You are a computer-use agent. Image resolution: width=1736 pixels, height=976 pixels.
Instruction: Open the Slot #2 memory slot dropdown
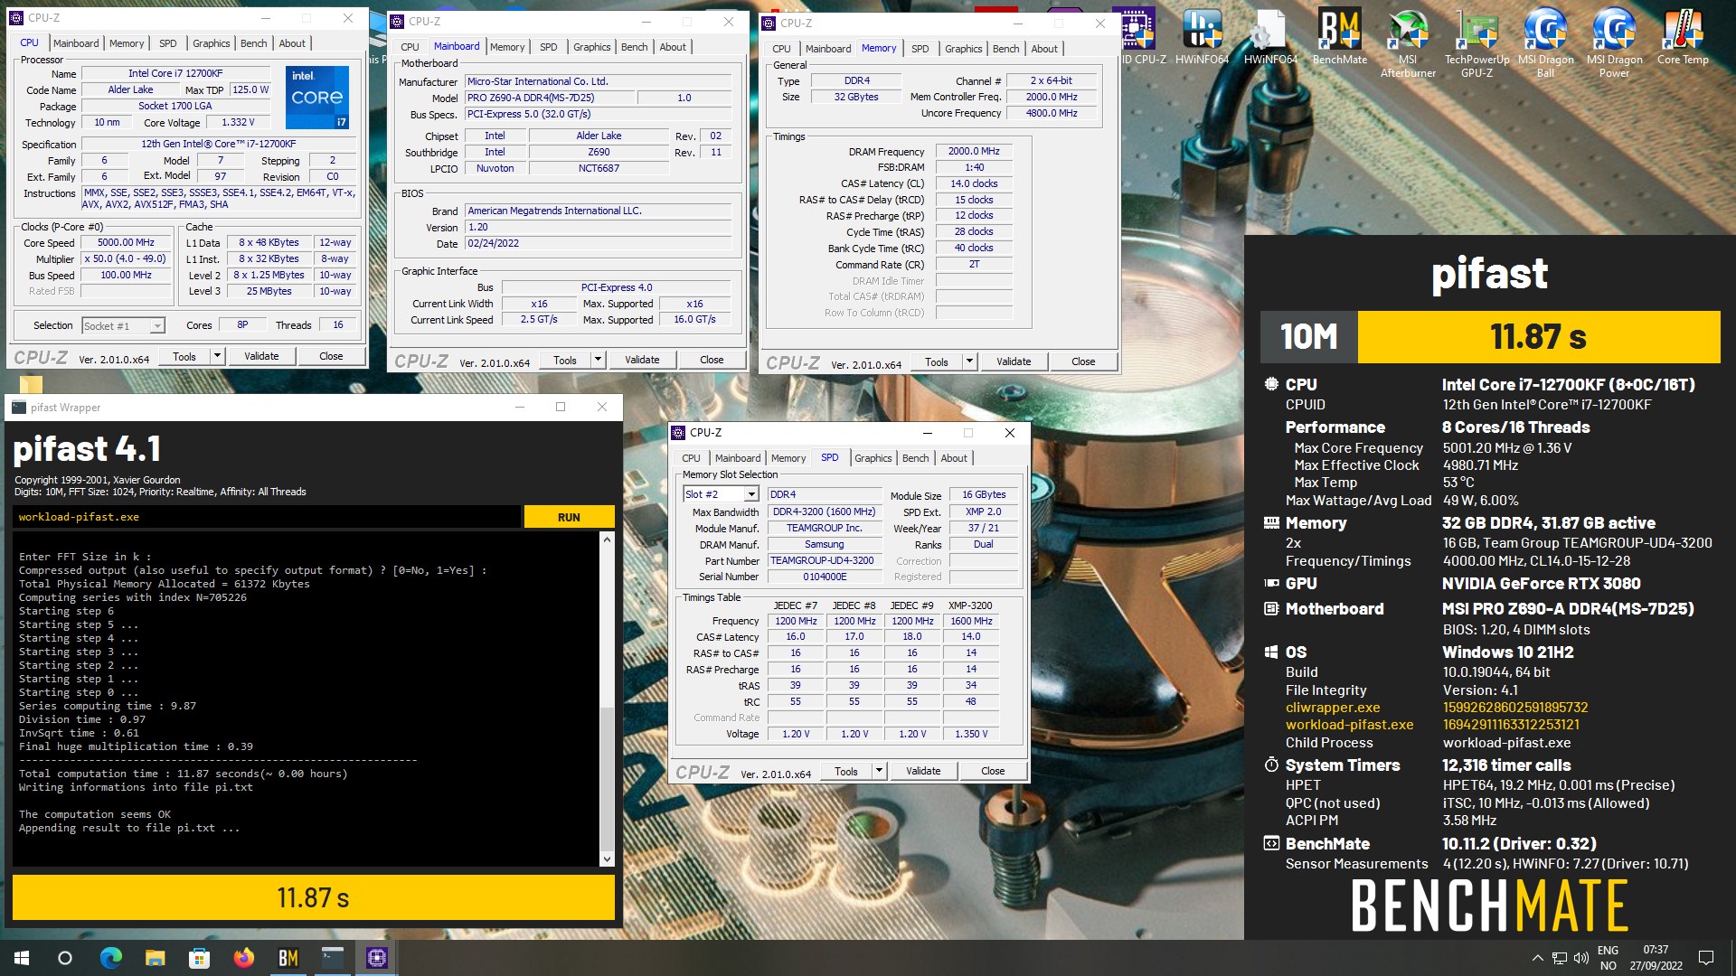click(750, 494)
